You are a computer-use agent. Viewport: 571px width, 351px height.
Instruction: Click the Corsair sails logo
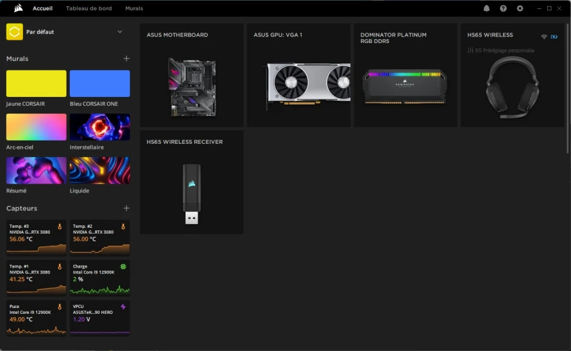pyautogui.click(x=18, y=8)
